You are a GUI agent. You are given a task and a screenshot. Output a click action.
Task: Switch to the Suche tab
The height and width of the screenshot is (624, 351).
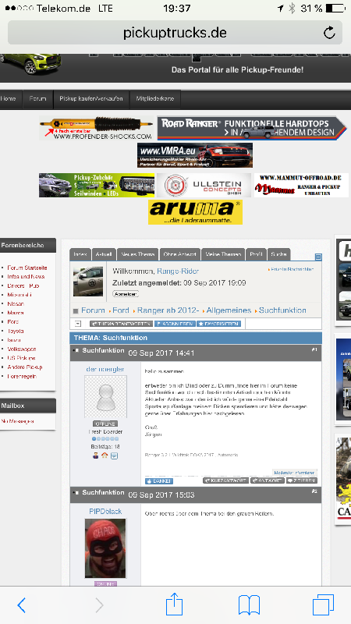click(x=278, y=254)
